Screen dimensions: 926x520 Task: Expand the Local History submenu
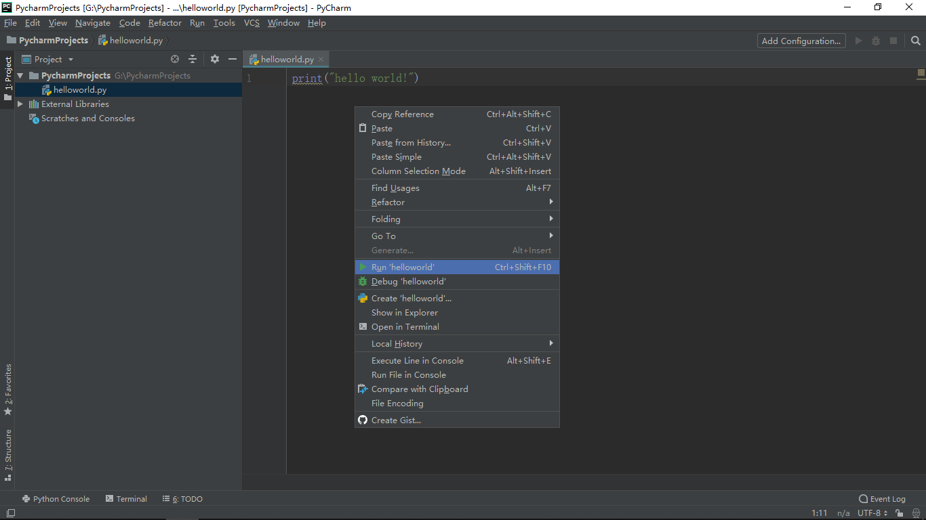click(x=457, y=344)
